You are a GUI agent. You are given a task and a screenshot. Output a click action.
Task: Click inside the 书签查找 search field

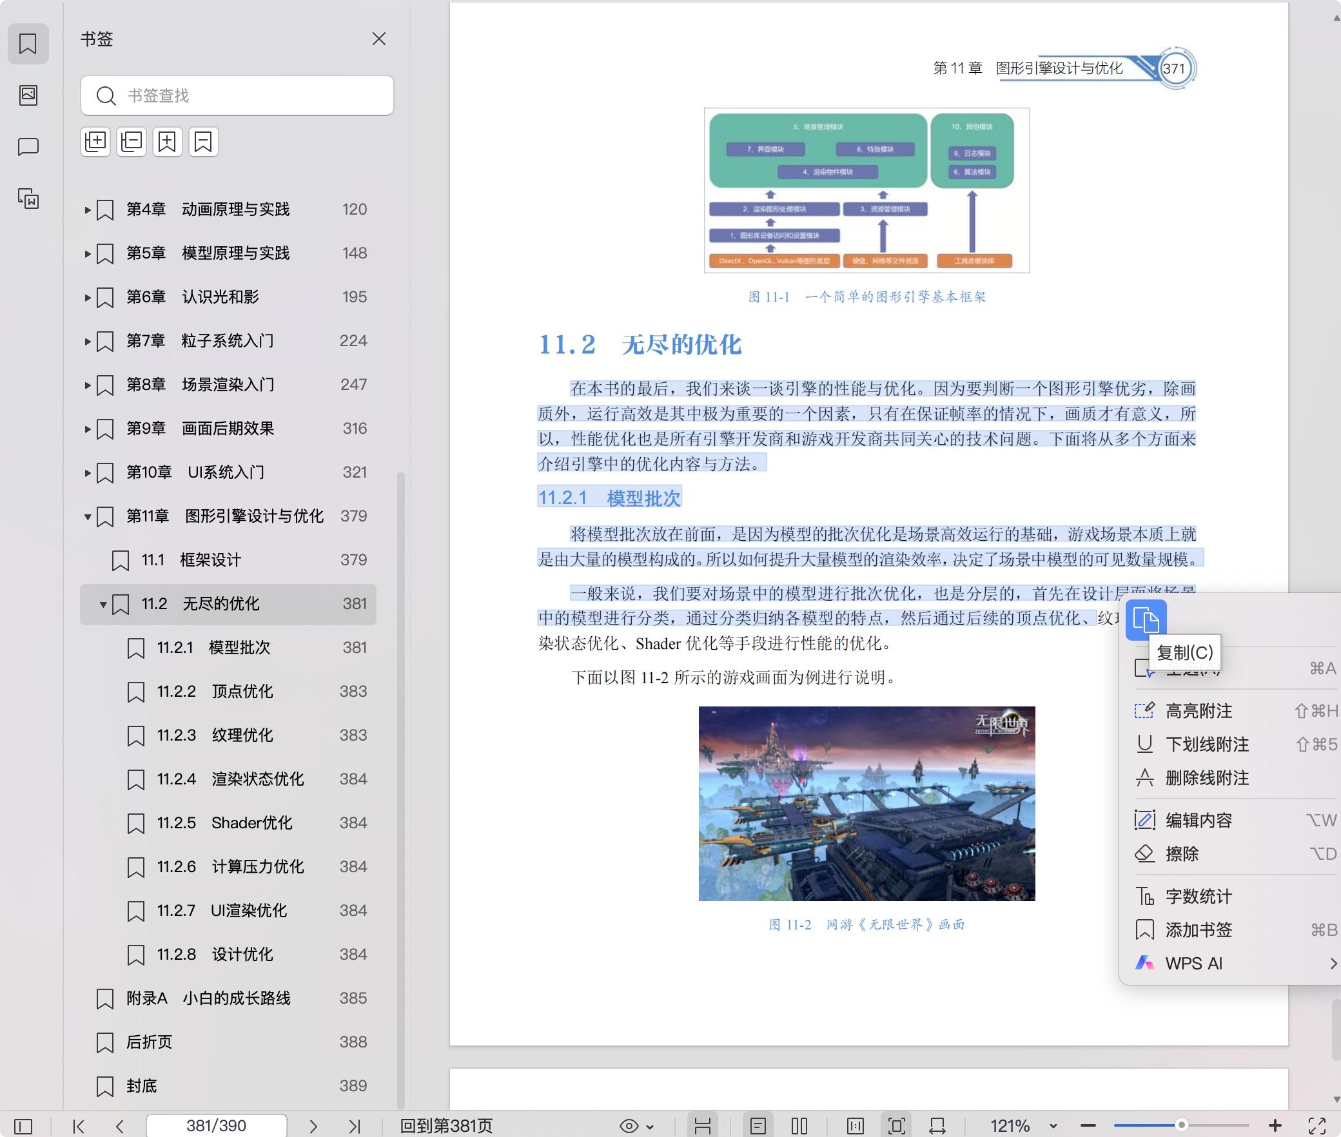click(x=237, y=95)
